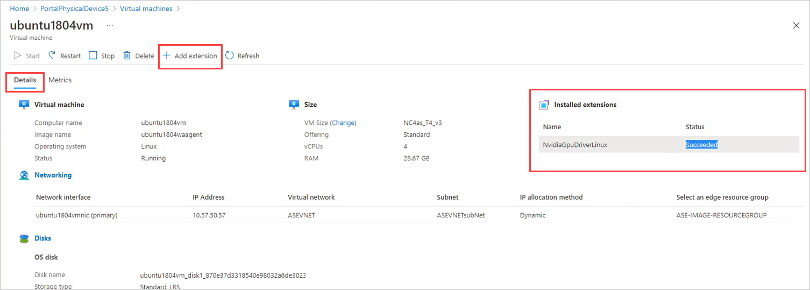Click the Restart button label
The image size is (810, 290).
click(x=70, y=56)
